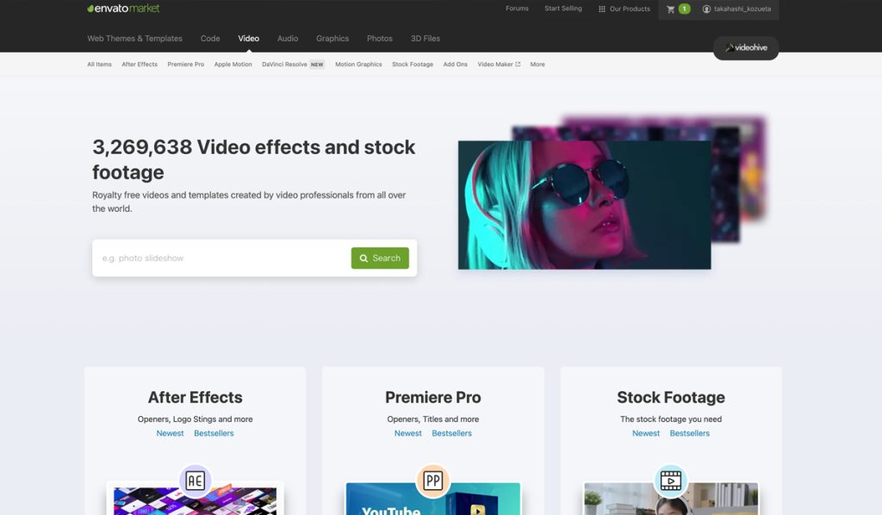The image size is (882, 515).
Task: View Newest Premiere Pro items
Action: tap(407, 433)
